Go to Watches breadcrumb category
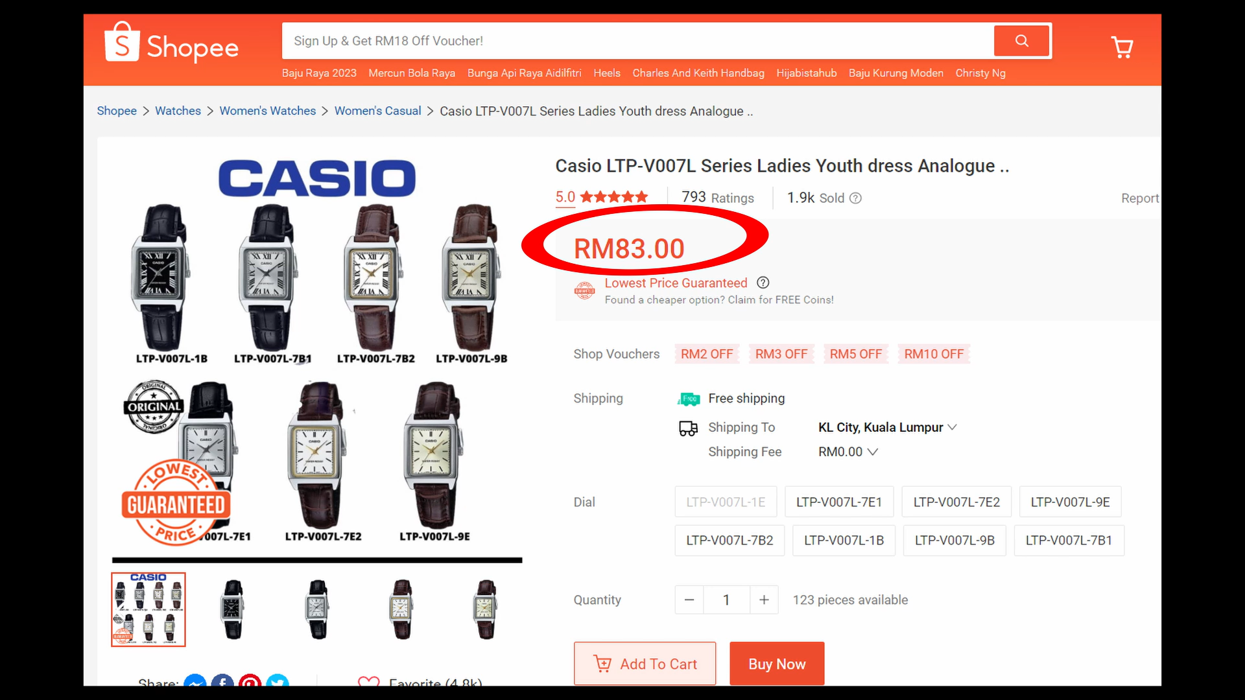 tap(178, 111)
